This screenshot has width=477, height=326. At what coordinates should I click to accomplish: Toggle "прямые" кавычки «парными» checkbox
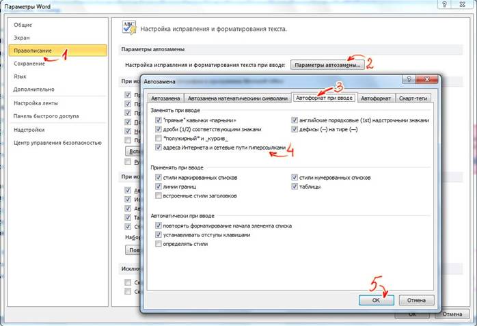point(158,120)
